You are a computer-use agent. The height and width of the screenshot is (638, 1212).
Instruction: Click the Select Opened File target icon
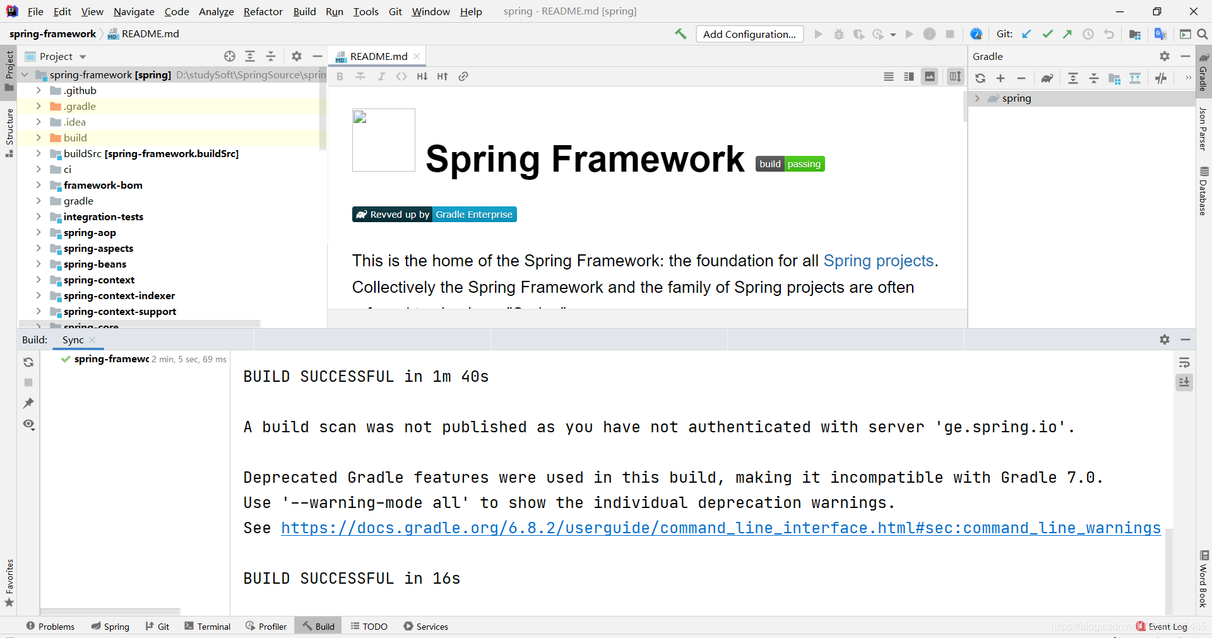[x=230, y=56]
